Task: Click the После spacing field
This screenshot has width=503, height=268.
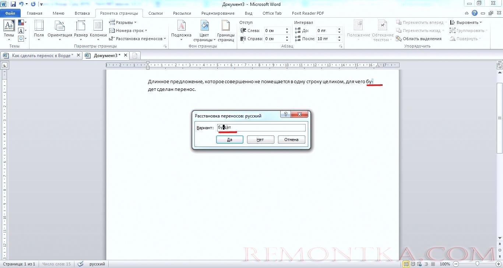Action: tap(326, 39)
